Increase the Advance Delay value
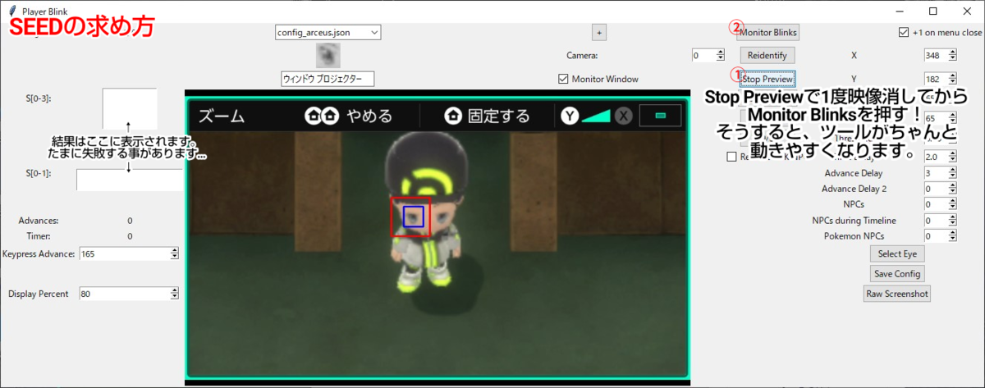 [x=952, y=170]
